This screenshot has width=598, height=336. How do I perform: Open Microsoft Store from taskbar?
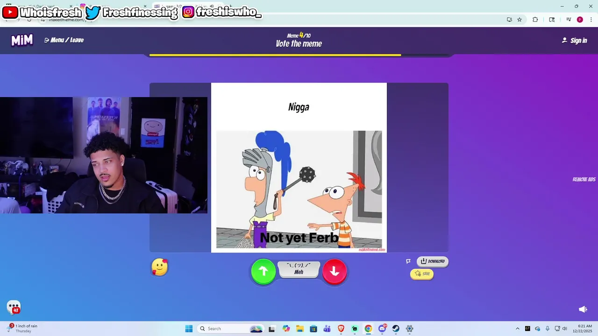(313, 329)
